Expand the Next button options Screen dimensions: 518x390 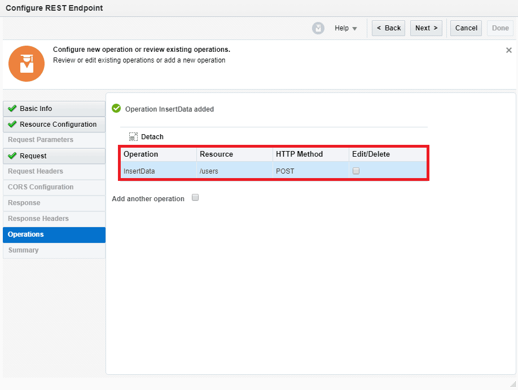[x=426, y=28]
